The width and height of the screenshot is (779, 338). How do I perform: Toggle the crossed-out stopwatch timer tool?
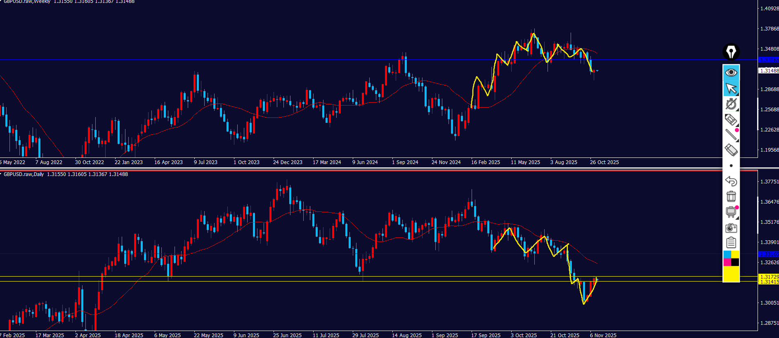(731, 104)
